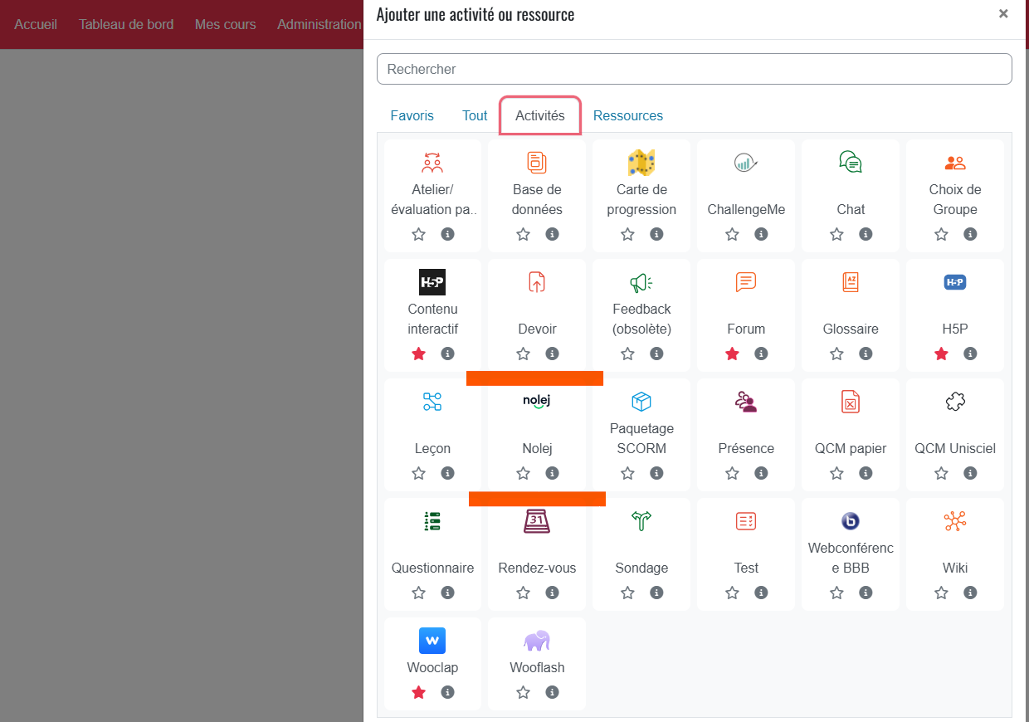Show info for the Wooflash activity
Screen dimensions: 1029x722
pos(552,692)
